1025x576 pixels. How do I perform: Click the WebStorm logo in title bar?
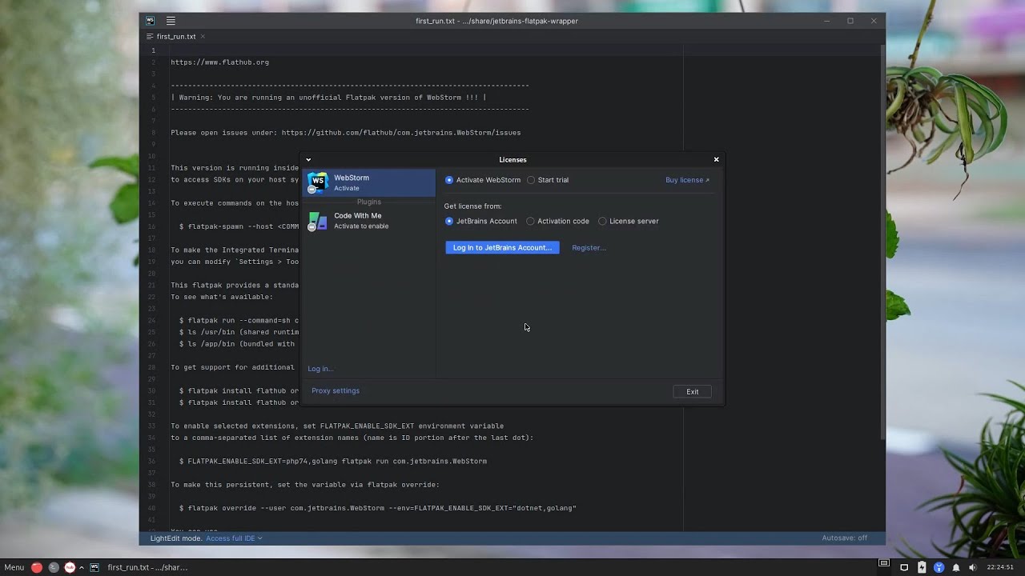pos(150,21)
